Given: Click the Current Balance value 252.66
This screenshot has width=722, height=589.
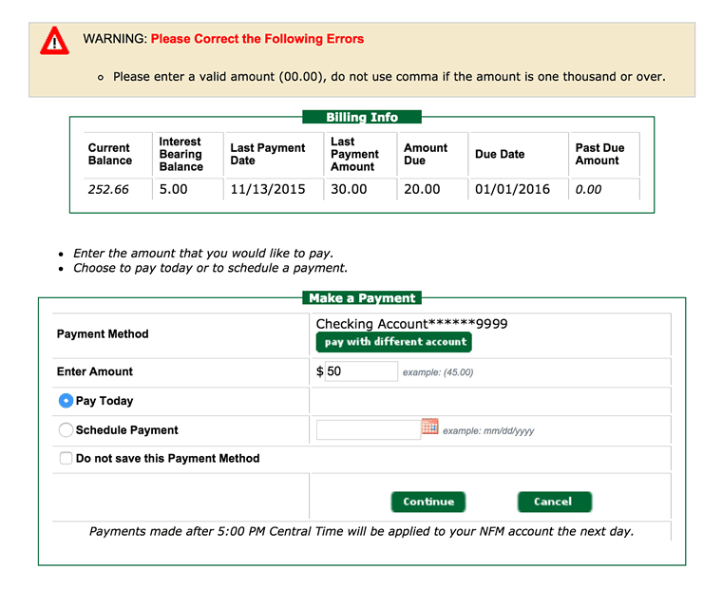Looking at the screenshot, I should pyautogui.click(x=108, y=189).
